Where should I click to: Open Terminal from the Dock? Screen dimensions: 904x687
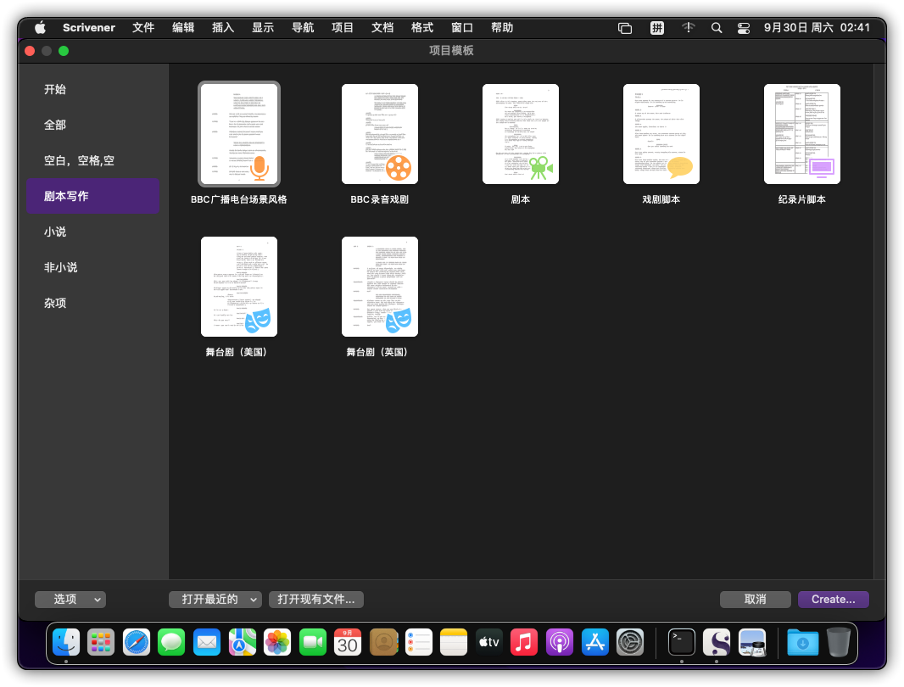[682, 642]
